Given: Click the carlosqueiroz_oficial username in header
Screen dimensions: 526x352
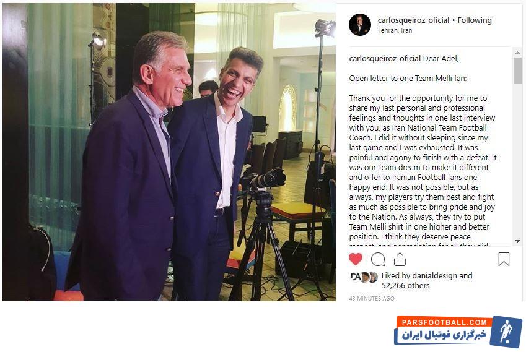Looking at the screenshot, I should point(413,20).
